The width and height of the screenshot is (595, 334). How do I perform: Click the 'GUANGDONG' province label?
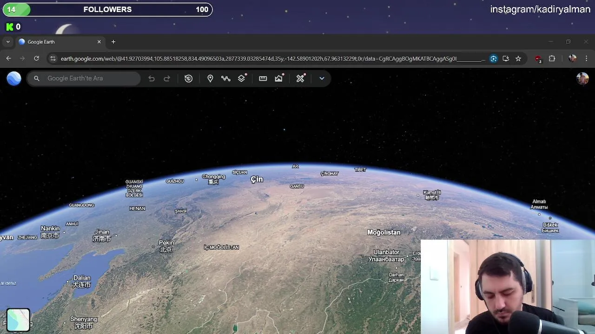point(81,205)
